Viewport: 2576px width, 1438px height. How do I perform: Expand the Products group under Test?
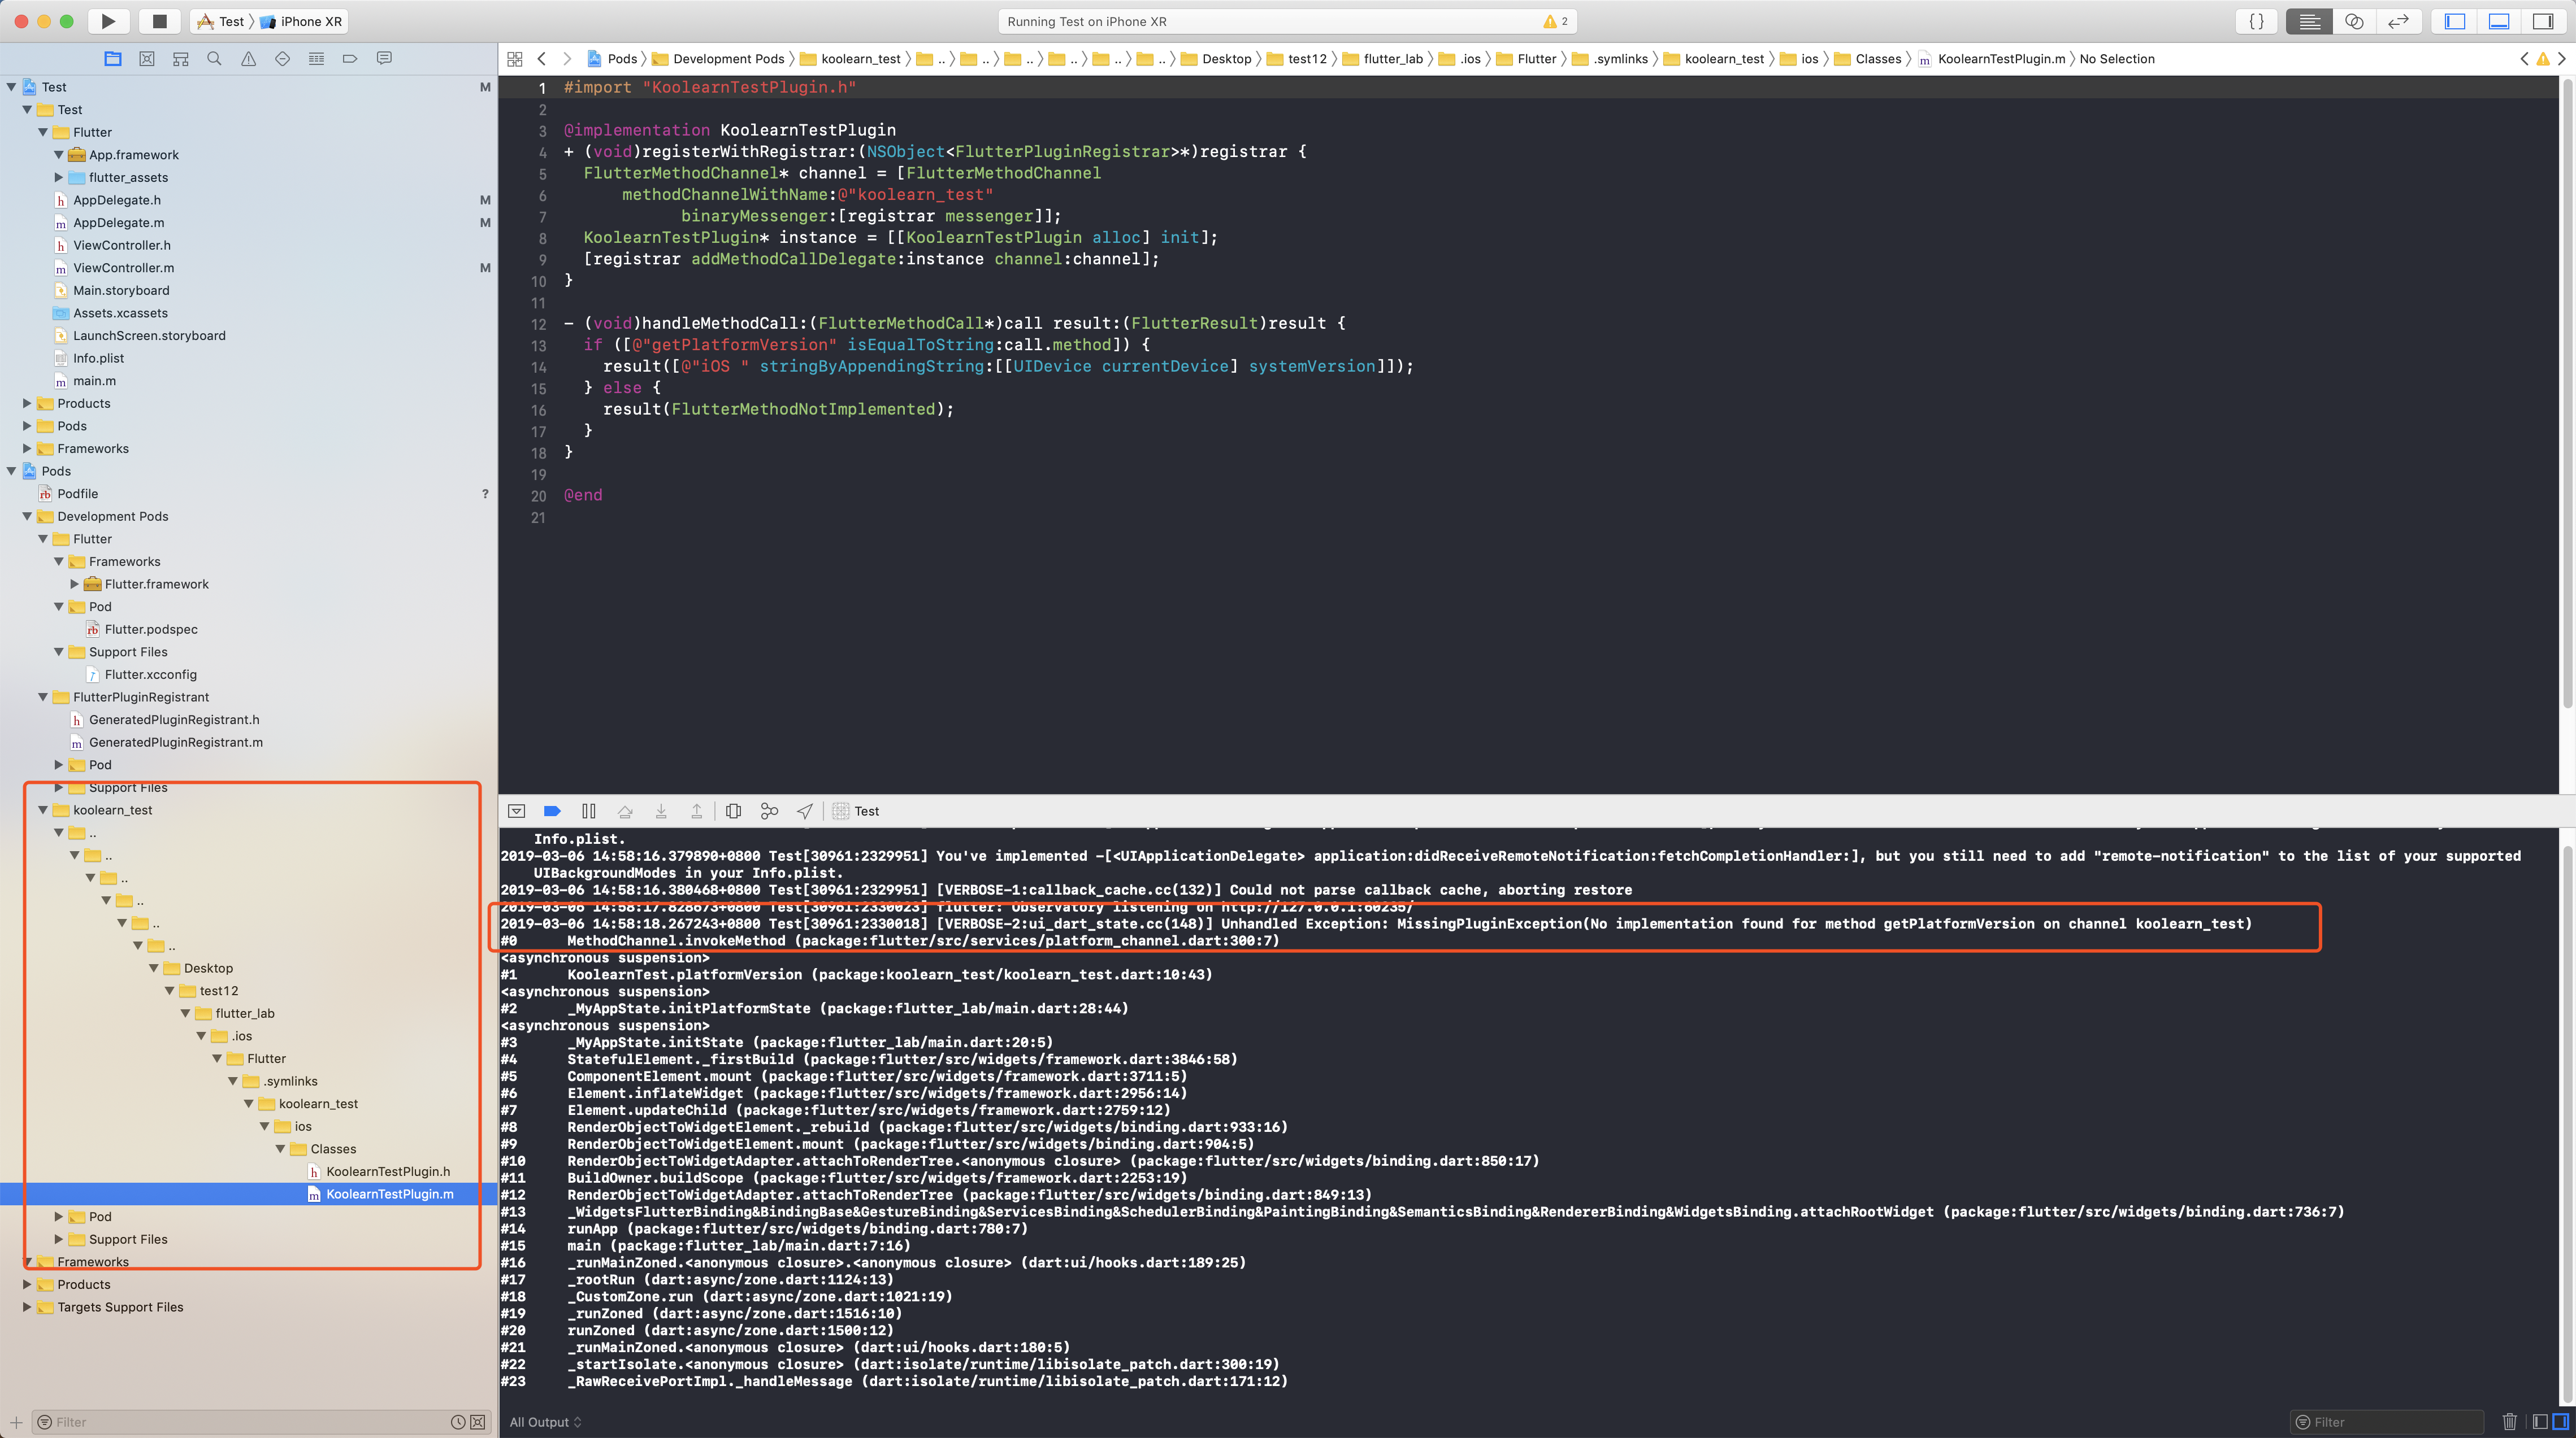click(x=27, y=404)
